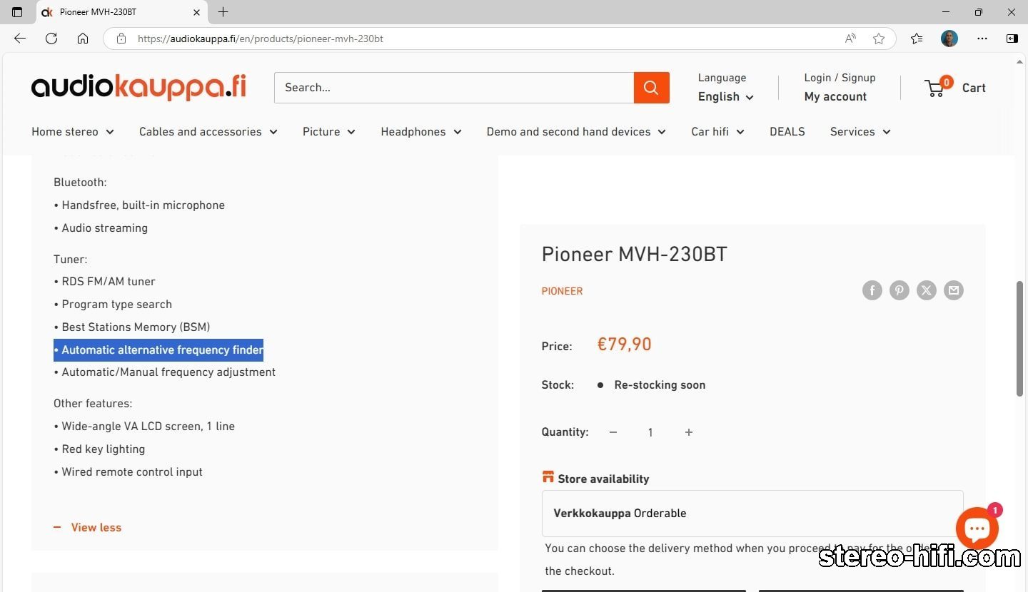Viewport: 1028px width, 592px height.
Task: Focus the quantity input field
Action: point(650,432)
